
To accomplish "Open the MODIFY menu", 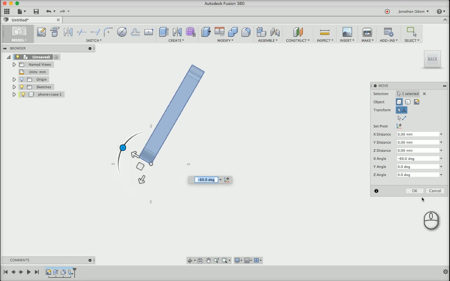I will pos(225,41).
